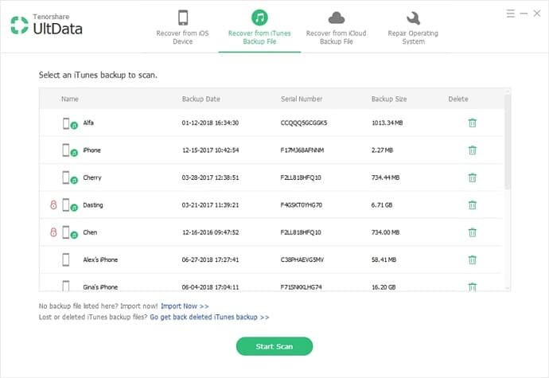Click the Start Scan button
Screen dimensions: 549x378
274,346
